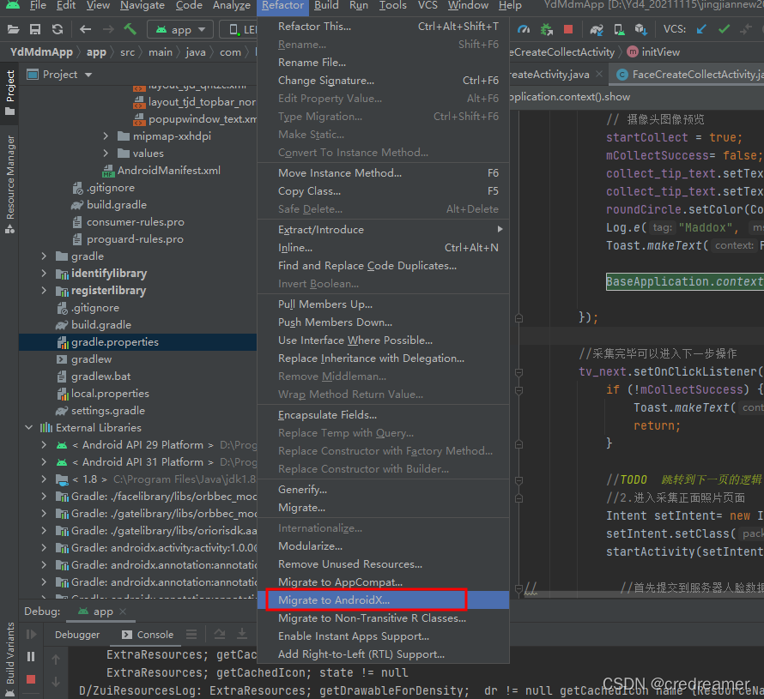Expand the Android API 31 Platform node
The height and width of the screenshot is (699, 764).
tap(44, 461)
